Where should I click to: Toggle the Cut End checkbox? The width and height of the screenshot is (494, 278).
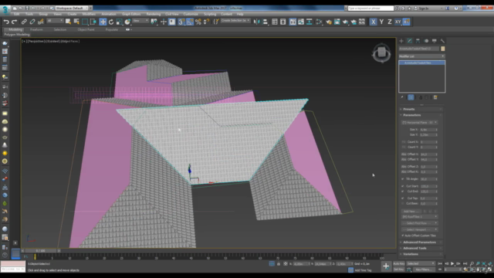coord(403,192)
